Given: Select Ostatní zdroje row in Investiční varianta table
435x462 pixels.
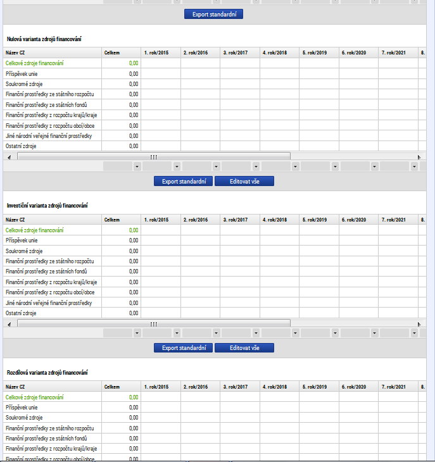Looking at the screenshot, I should (215, 313).
